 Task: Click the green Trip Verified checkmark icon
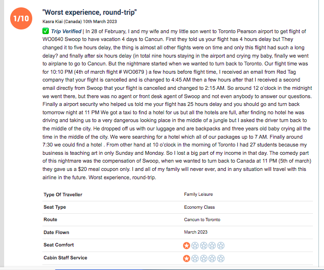pyautogui.click(x=46, y=31)
